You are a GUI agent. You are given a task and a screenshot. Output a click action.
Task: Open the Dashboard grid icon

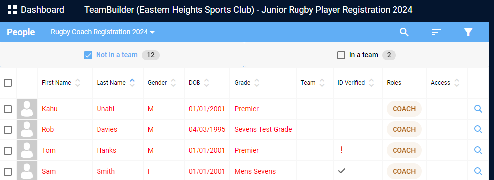coord(12,10)
